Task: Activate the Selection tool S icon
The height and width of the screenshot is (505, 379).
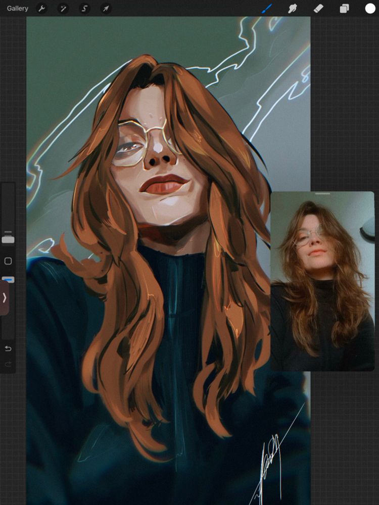Action: tap(84, 9)
